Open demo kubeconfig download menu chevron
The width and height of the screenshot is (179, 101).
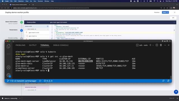[x=20, y=98]
